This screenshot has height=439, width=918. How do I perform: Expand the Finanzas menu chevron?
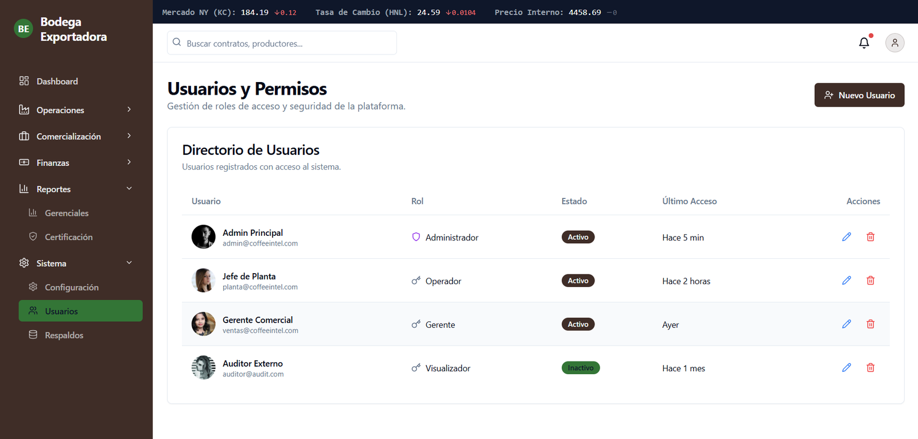[x=129, y=162]
